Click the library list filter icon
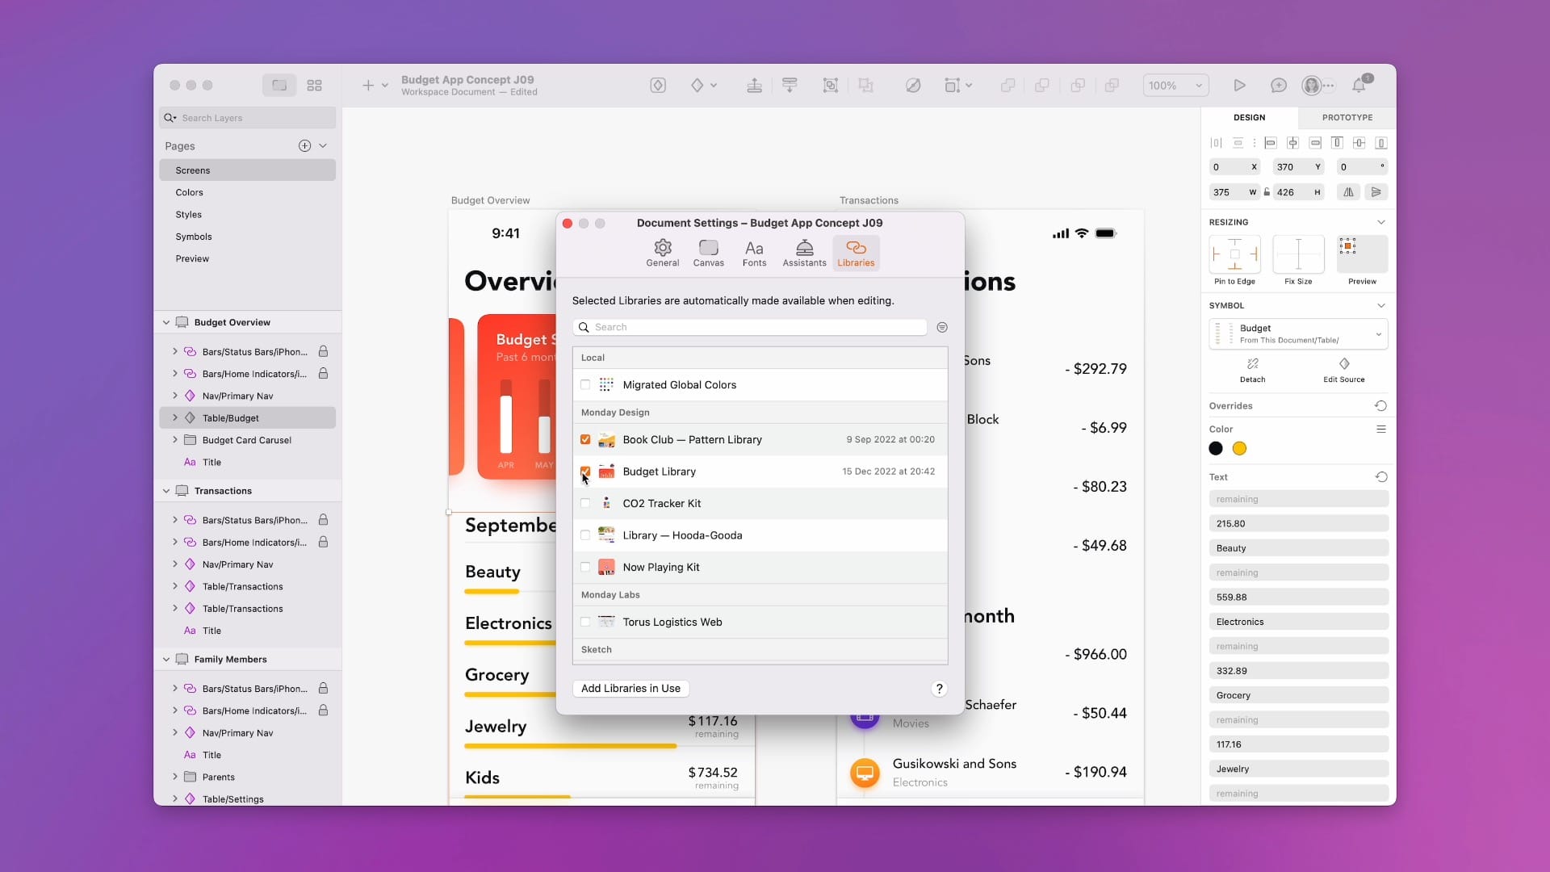This screenshot has height=872, width=1550. pyautogui.click(x=942, y=327)
